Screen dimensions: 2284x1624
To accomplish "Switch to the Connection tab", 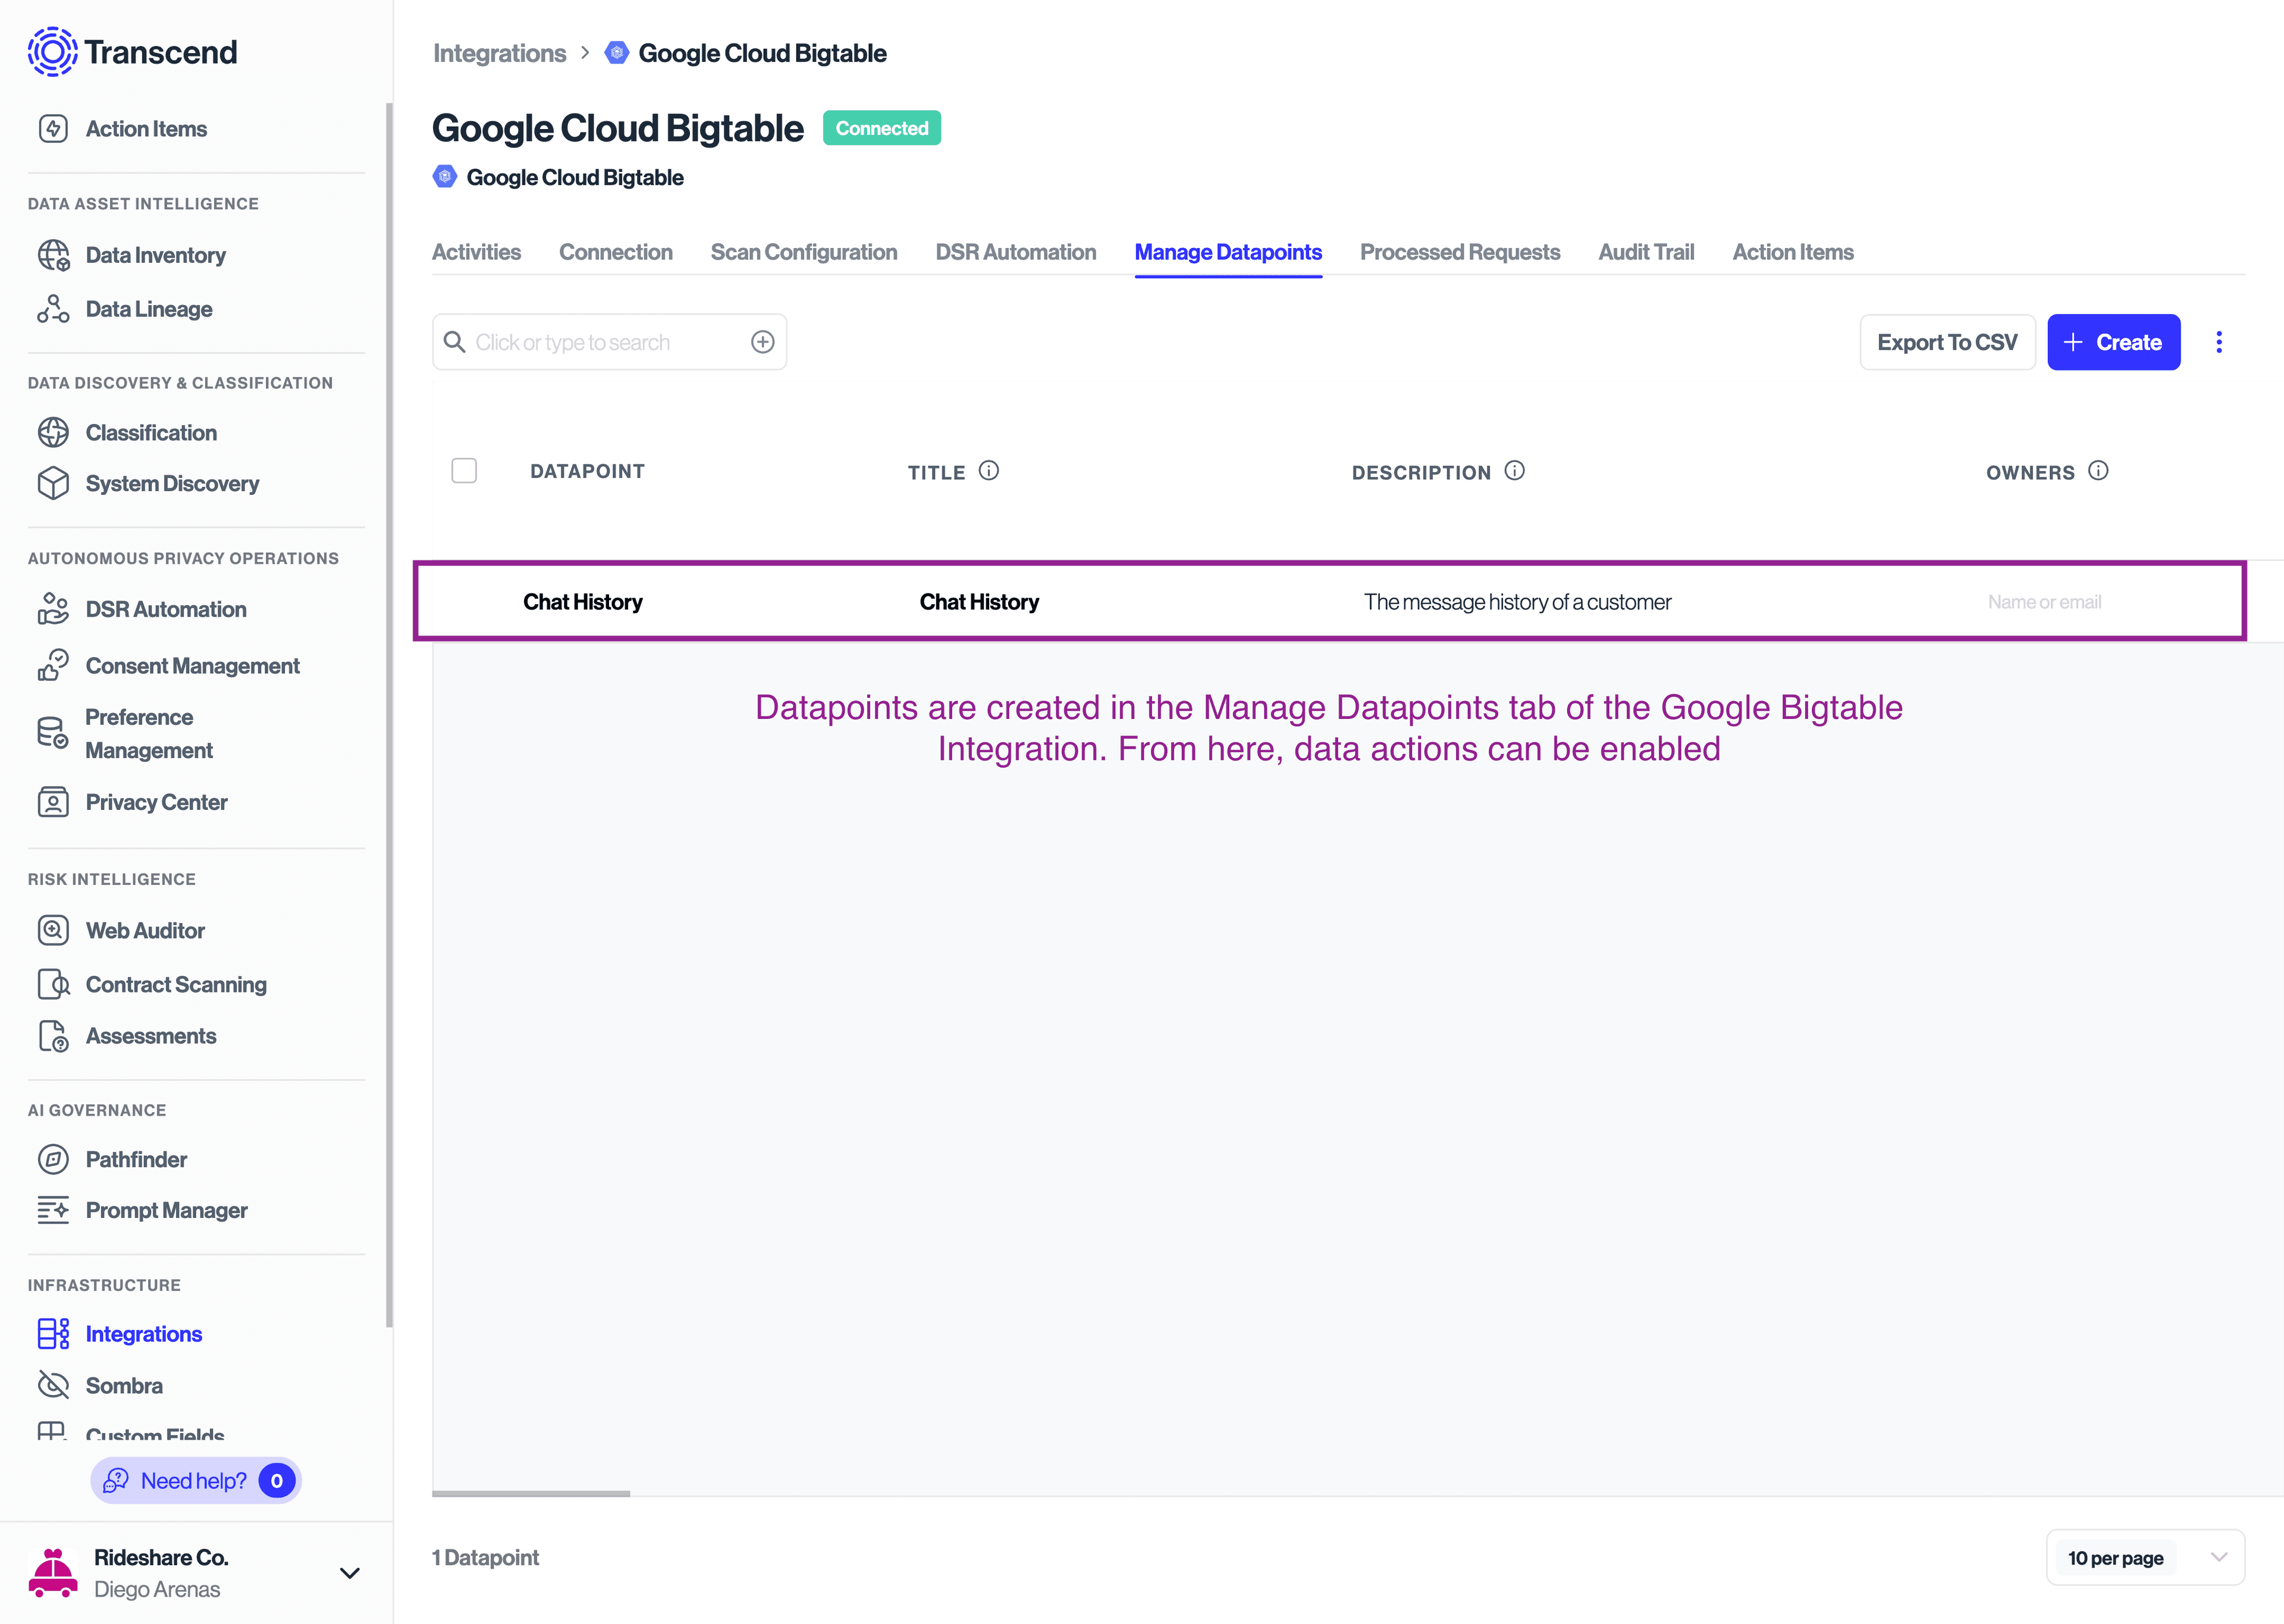I will [x=616, y=252].
